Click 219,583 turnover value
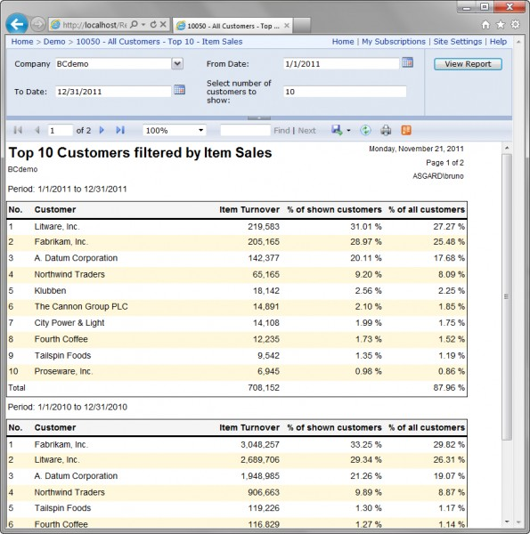The width and height of the screenshot is (530, 534). tap(264, 226)
